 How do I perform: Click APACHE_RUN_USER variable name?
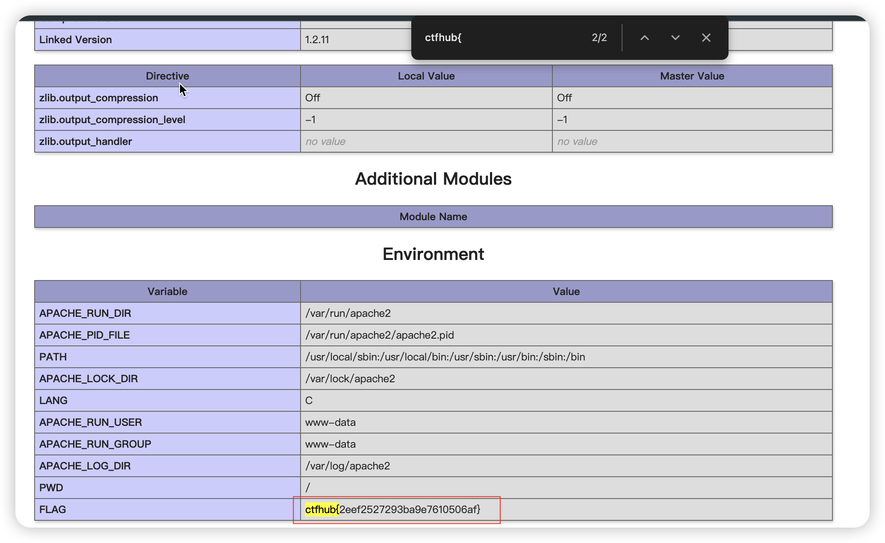coord(90,422)
